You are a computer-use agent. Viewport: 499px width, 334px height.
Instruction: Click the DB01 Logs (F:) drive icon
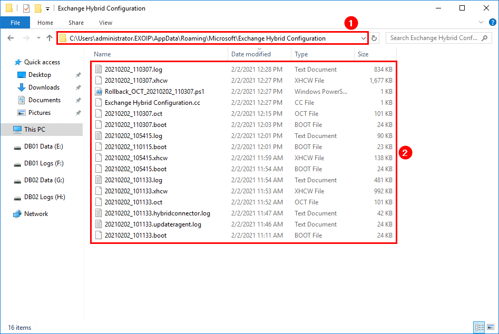pos(17,164)
